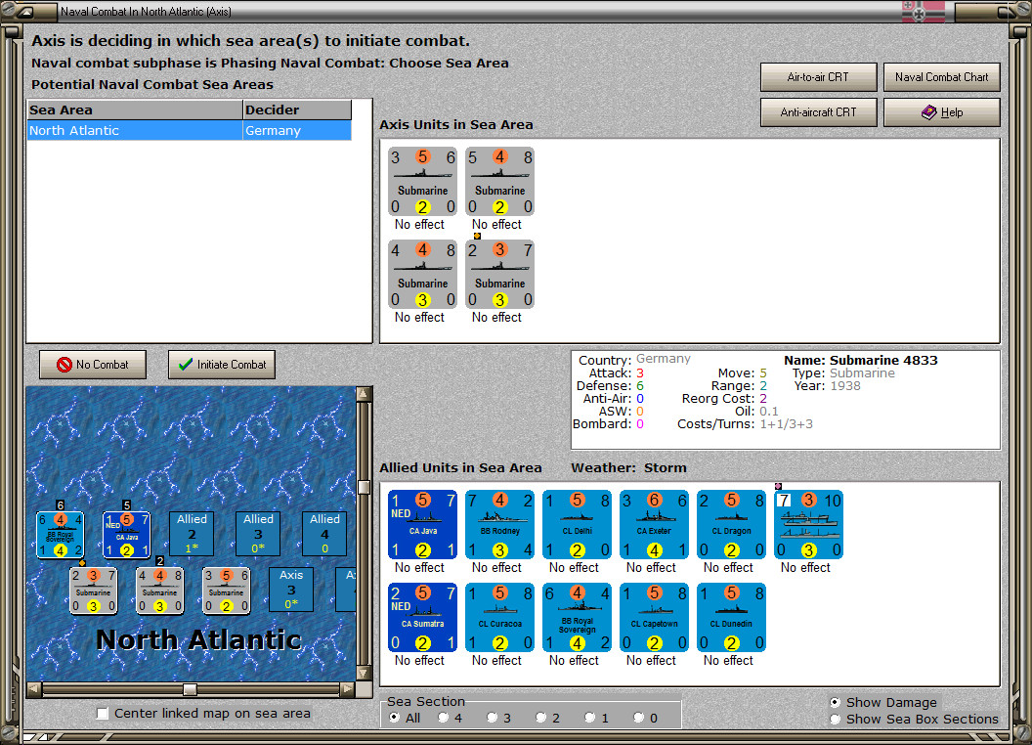Enable Center linked map on sea area
This screenshot has width=1032, height=745.
103,714
